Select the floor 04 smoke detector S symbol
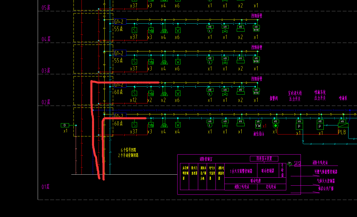The width and height of the screenshot is (357, 217). 134,30
